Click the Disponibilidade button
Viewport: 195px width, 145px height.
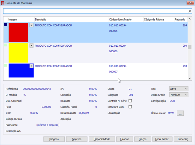point(102,139)
